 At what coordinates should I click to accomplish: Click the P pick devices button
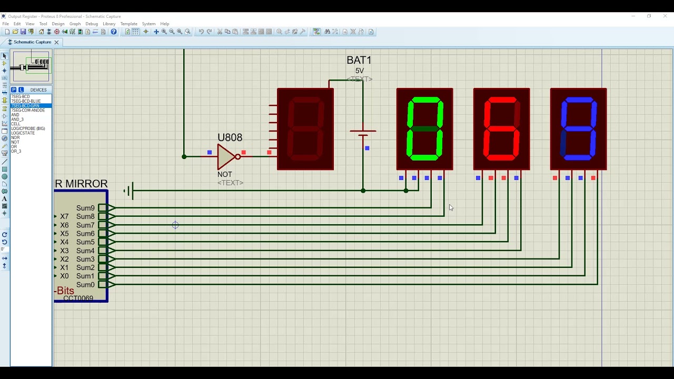14,90
